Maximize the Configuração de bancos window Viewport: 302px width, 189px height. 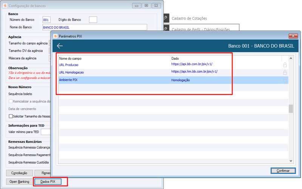(x=146, y=6)
